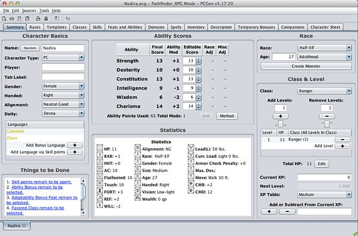Click the plus button under Add Levels
This screenshot has width=358, height=236.
pos(281,116)
